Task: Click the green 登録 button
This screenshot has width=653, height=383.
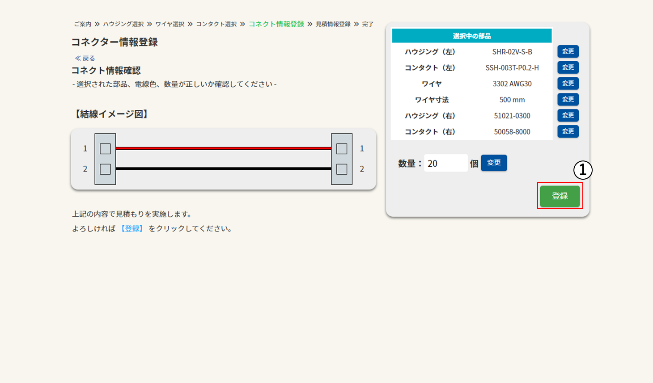Action: pos(560,196)
